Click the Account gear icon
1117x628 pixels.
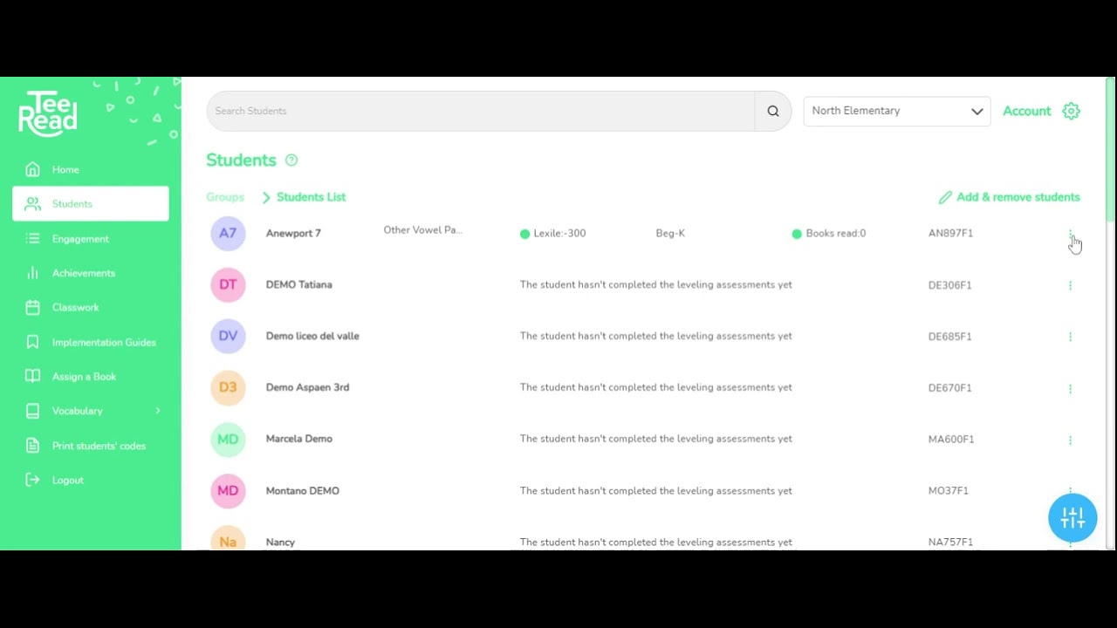(x=1072, y=111)
